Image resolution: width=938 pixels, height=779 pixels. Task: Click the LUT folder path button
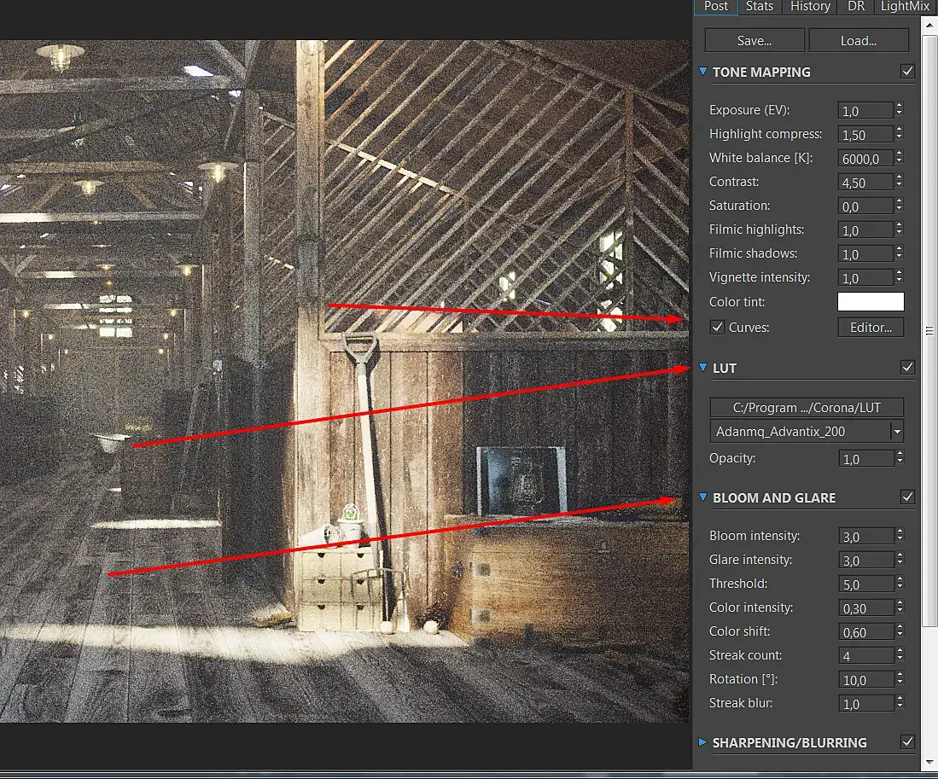click(807, 408)
